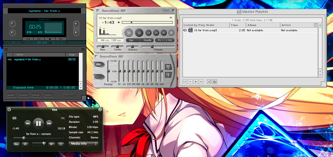Screen dimensions: 333x157
Task: Click the SoundJam play button
Action: (129, 33)
